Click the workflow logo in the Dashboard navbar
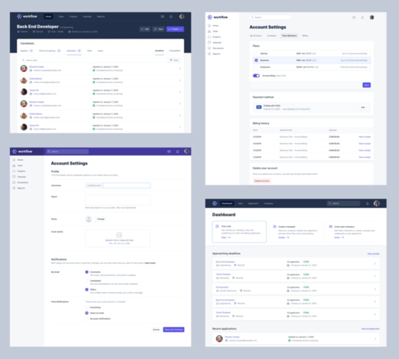 (x=215, y=203)
